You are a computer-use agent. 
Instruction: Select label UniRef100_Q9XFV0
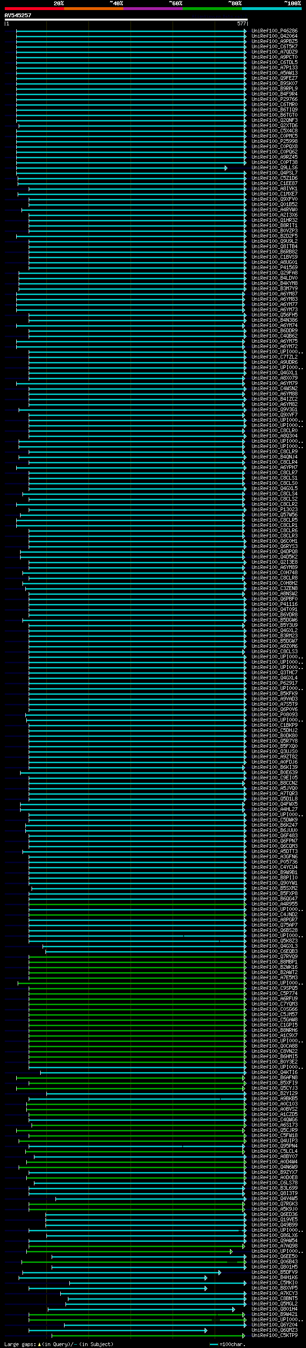coord(274,199)
